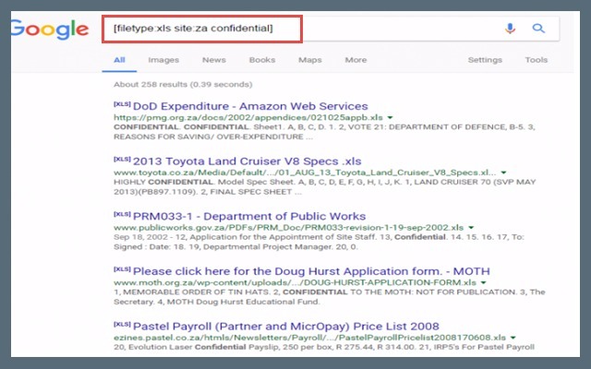Open Doug Hurst Application form MOTH result

[x=311, y=271]
